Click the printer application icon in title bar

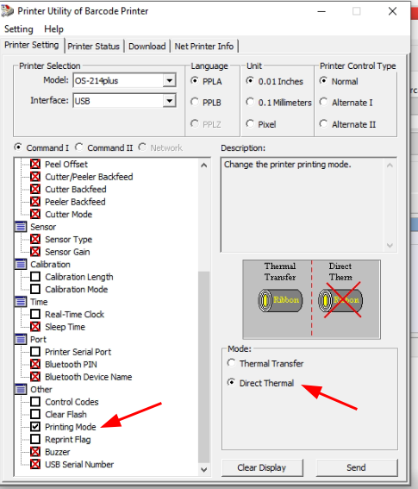7,11
